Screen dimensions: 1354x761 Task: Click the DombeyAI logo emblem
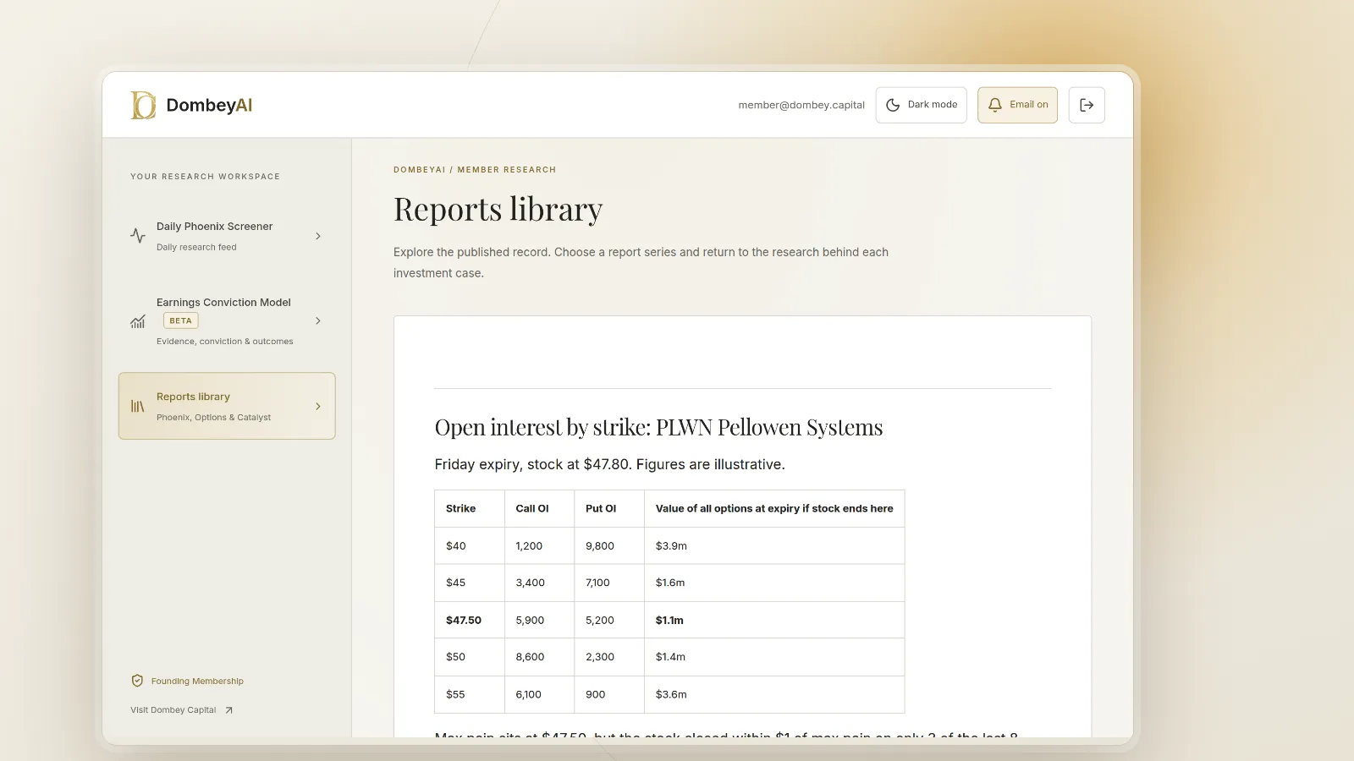point(143,105)
